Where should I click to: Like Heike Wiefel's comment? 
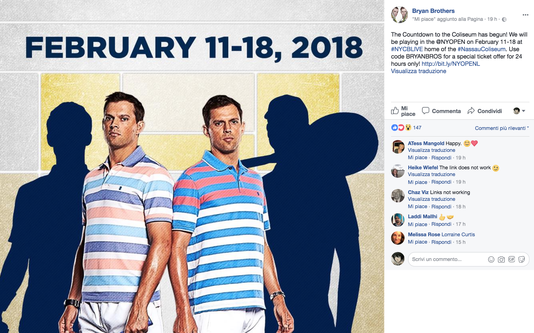[x=417, y=182]
